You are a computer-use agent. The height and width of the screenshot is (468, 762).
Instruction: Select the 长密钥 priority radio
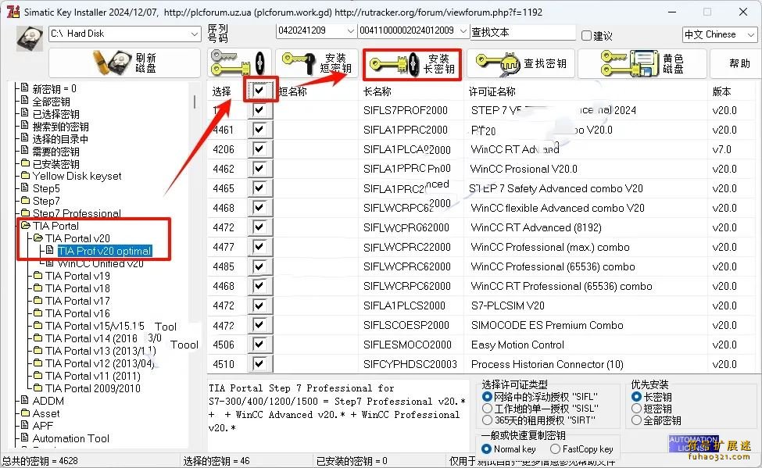pos(636,397)
